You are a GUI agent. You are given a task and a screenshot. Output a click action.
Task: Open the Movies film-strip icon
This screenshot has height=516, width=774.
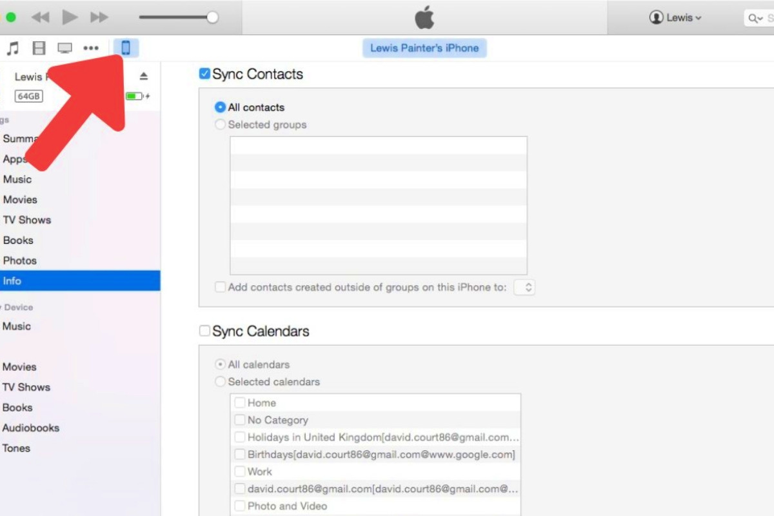(39, 48)
